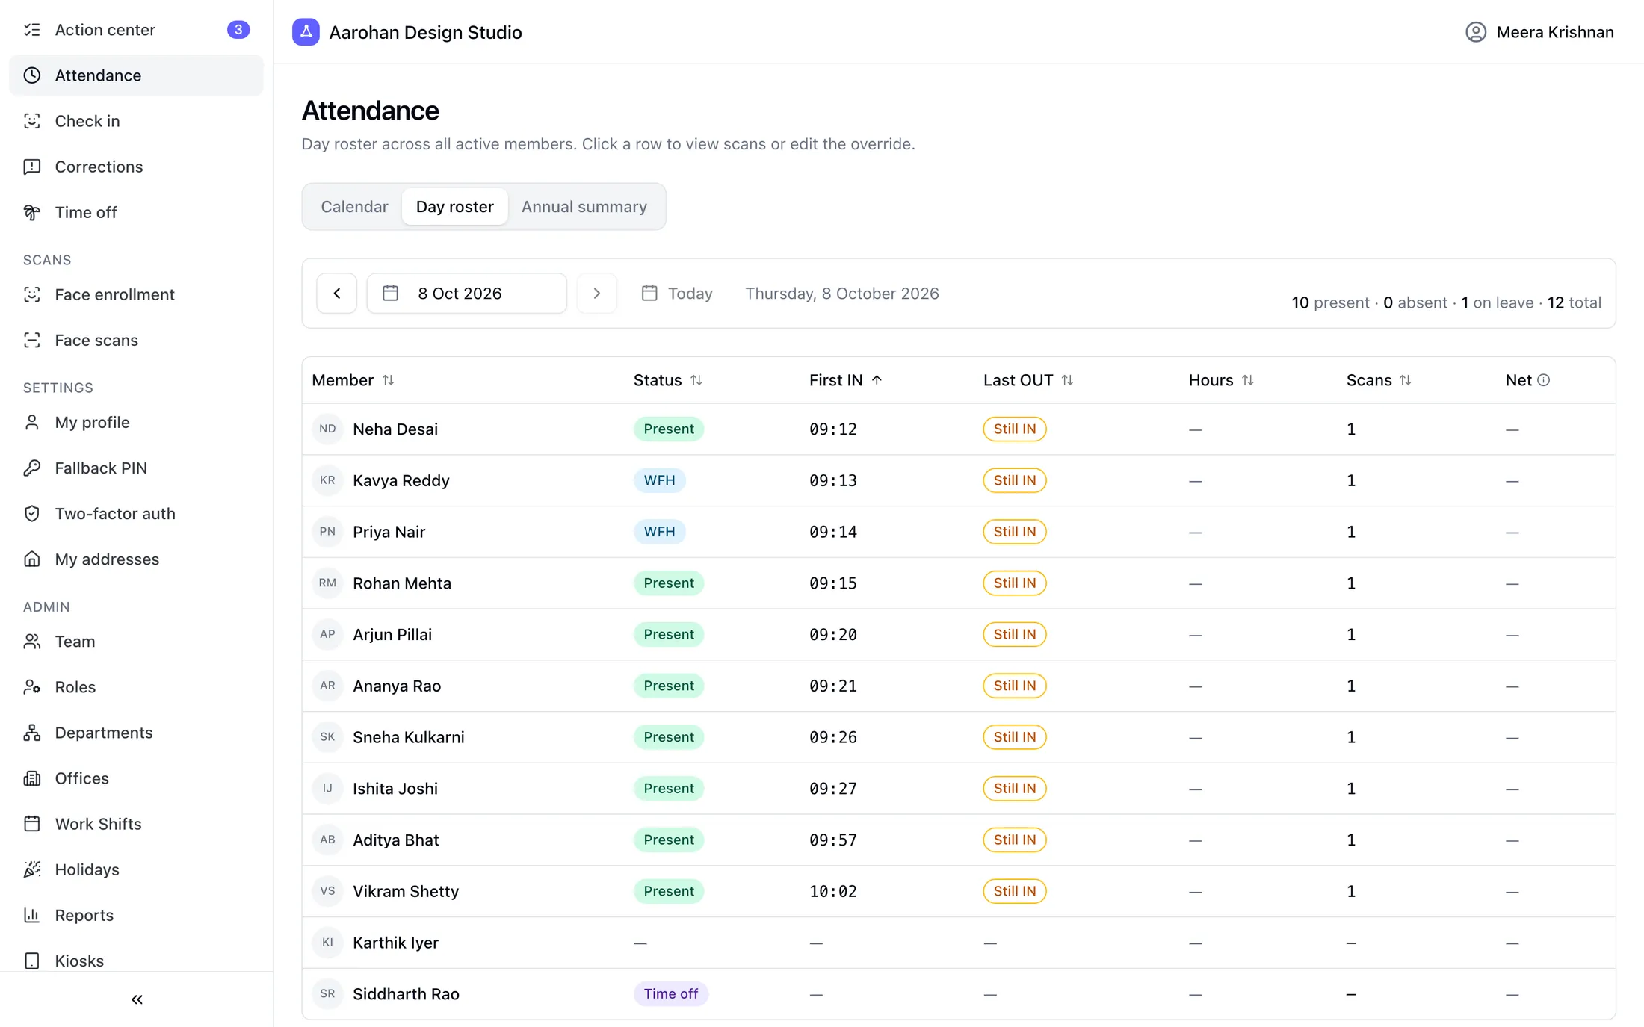Open the Offices page
The width and height of the screenshot is (1644, 1027).
point(136,778)
